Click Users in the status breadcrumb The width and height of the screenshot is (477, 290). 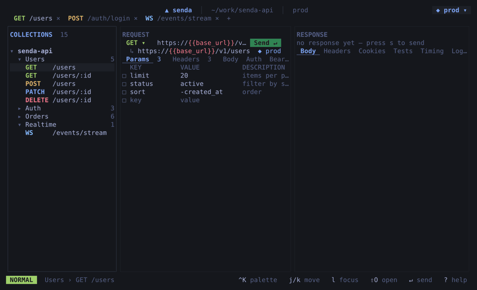54,280
